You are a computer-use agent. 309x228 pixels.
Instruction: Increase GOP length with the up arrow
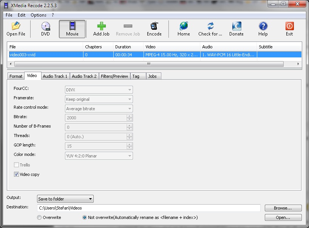pos(130,144)
